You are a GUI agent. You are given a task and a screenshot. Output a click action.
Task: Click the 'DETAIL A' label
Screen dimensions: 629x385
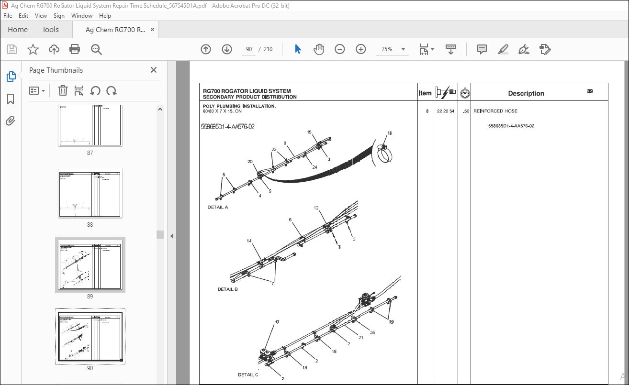coord(217,208)
